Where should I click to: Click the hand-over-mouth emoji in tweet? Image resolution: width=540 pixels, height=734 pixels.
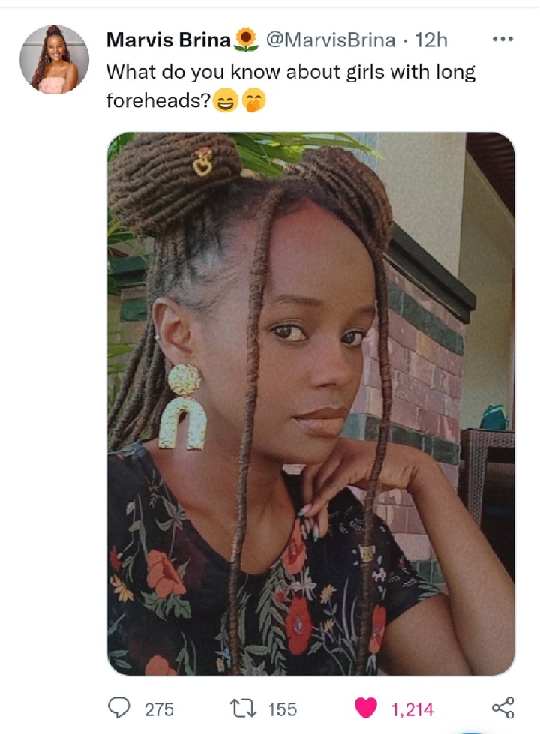pos(253,101)
